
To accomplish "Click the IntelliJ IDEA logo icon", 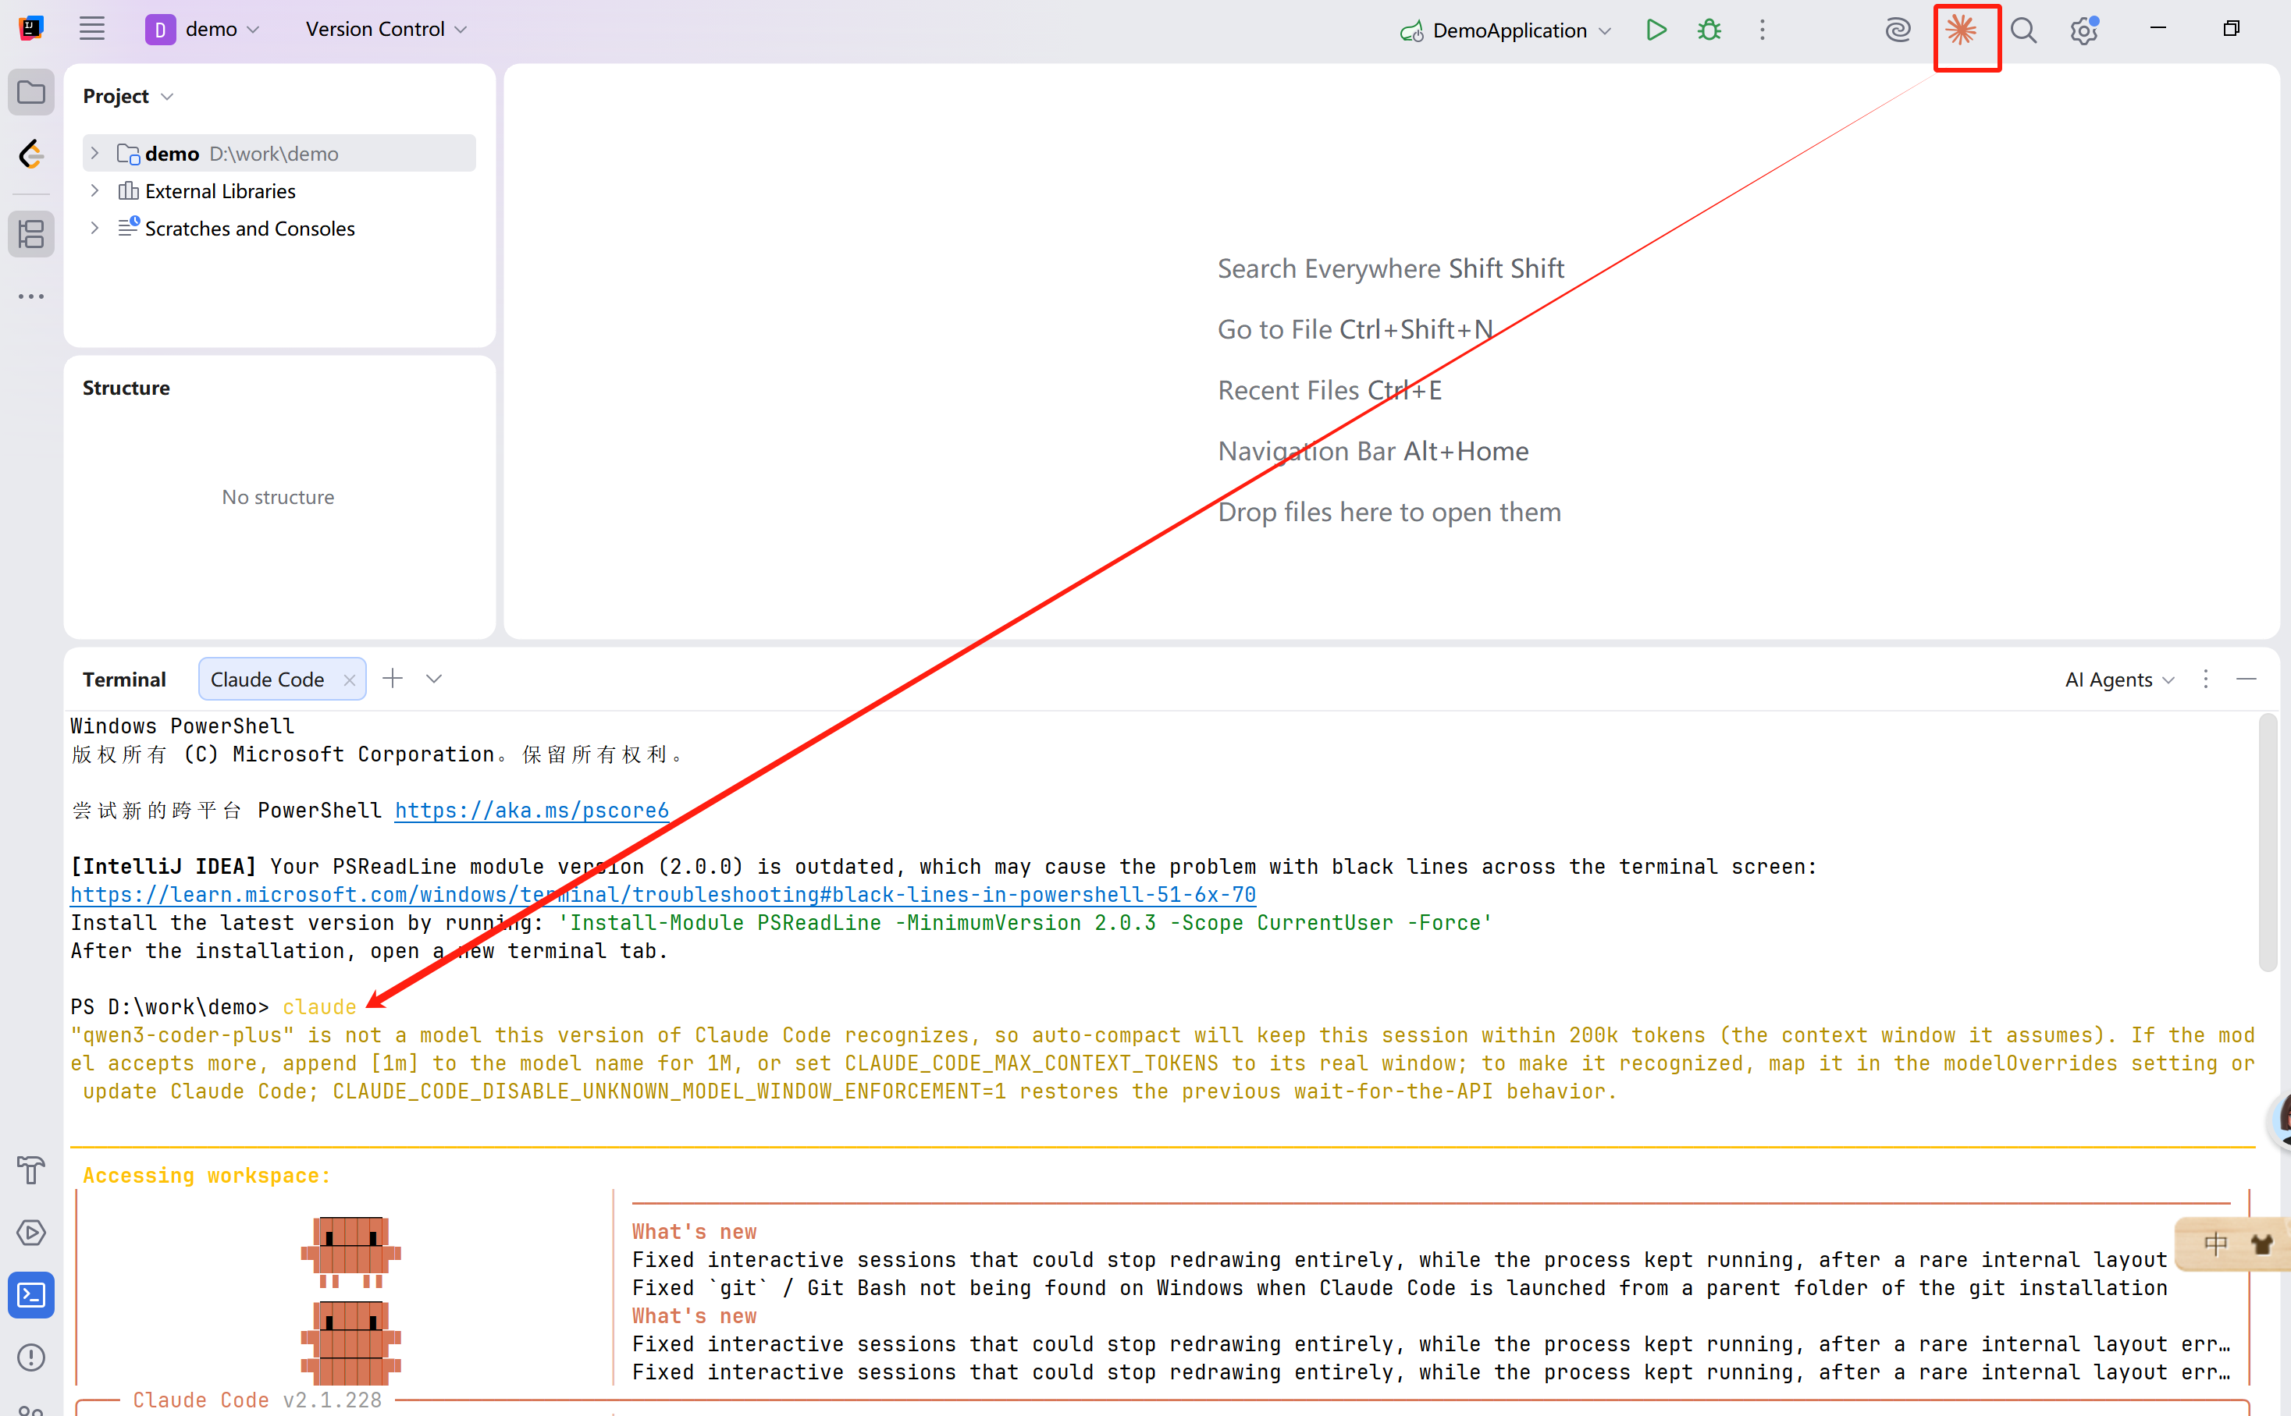I will coord(31,29).
